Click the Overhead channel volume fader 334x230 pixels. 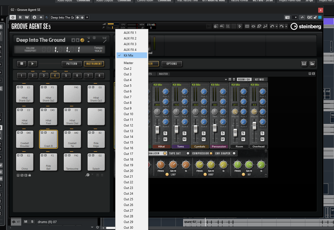click(x=255, y=126)
